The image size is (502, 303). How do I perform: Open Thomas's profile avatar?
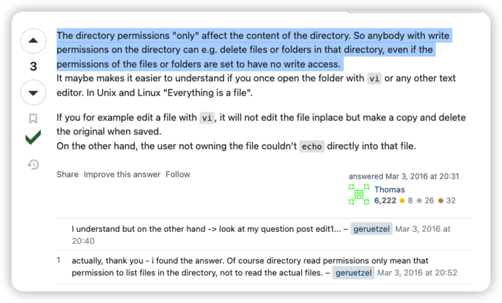(x=359, y=195)
